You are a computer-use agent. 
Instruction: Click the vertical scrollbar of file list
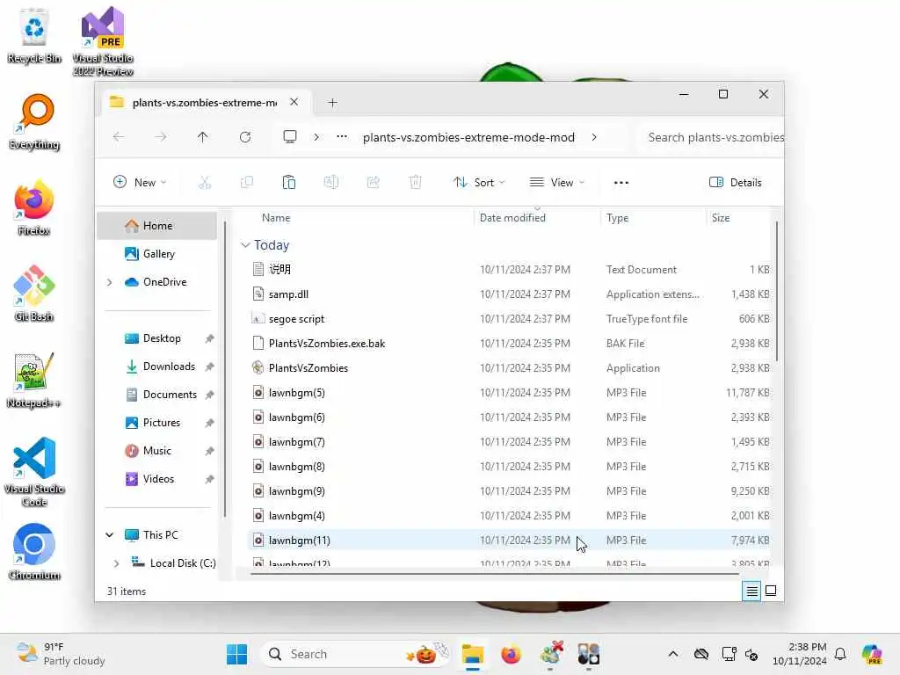tap(777, 292)
